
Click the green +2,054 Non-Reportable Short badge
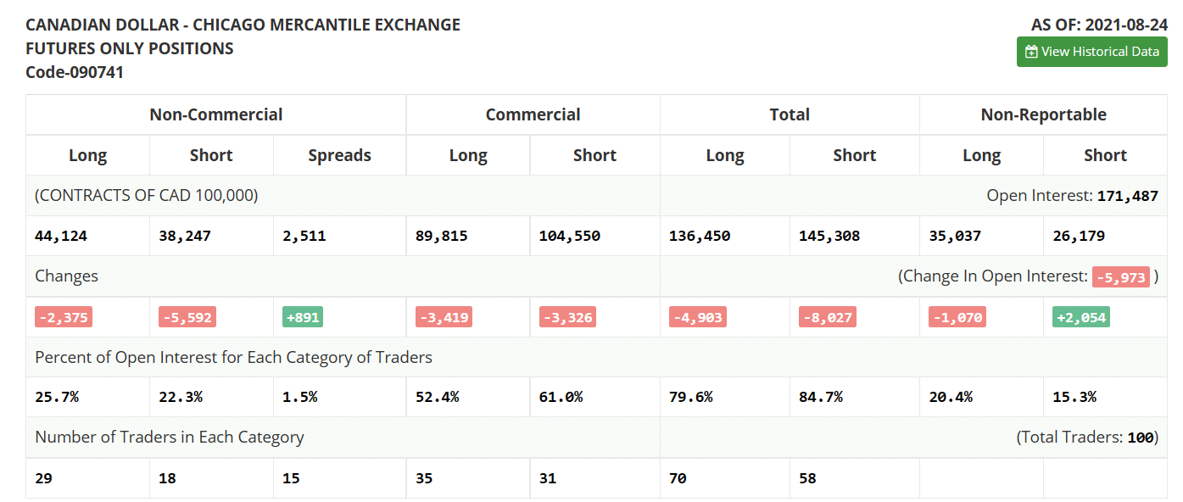(1081, 316)
